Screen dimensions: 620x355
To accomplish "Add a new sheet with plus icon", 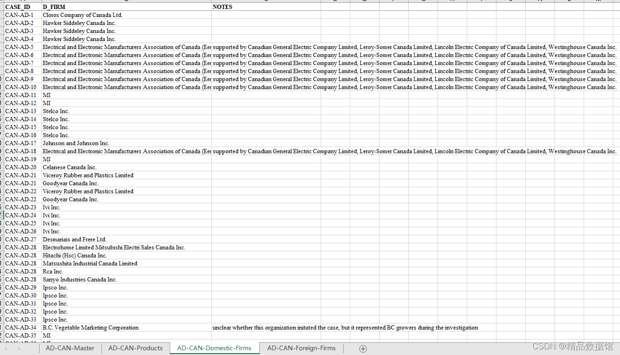I will pyautogui.click(x=363, y=348).
